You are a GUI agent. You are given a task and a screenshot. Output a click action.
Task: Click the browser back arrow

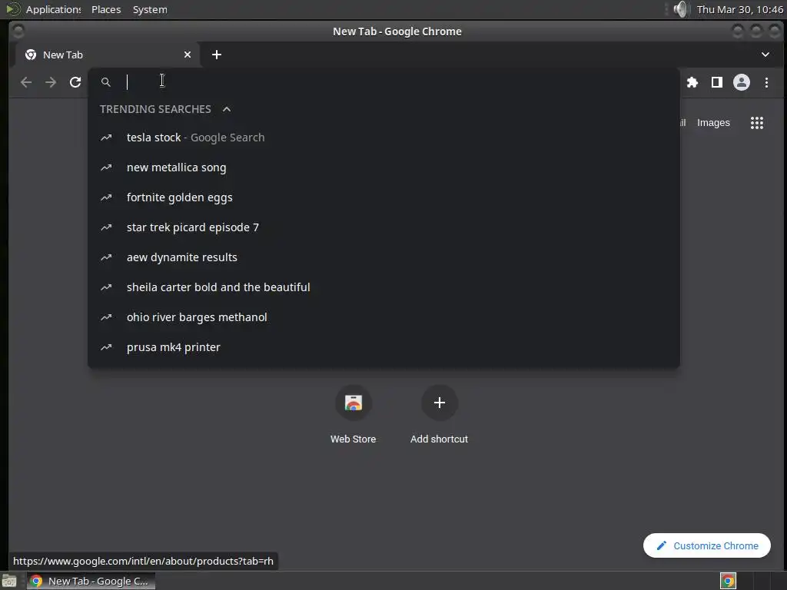pos(26,82)
